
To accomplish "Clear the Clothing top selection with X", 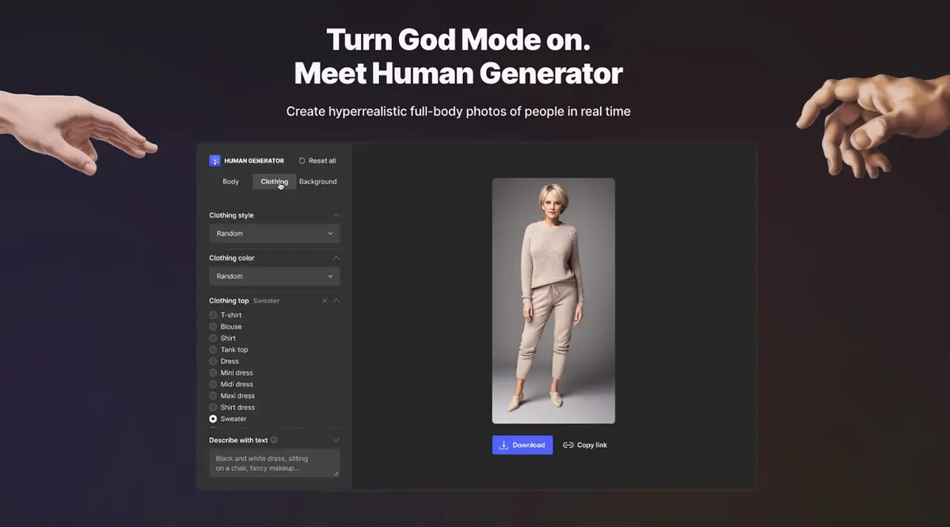I will 325,301.
